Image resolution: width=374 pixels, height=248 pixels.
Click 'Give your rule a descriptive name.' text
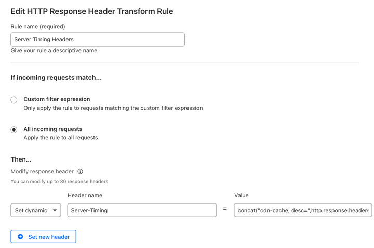pos(55,50)
